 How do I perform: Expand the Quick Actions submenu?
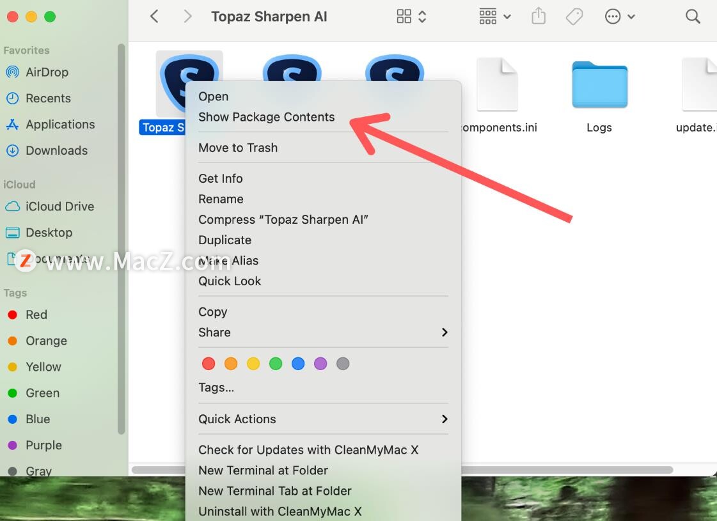tap(323, 419)
